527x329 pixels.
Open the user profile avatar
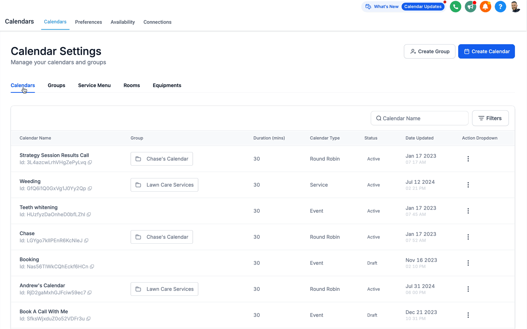coord(515,7)
